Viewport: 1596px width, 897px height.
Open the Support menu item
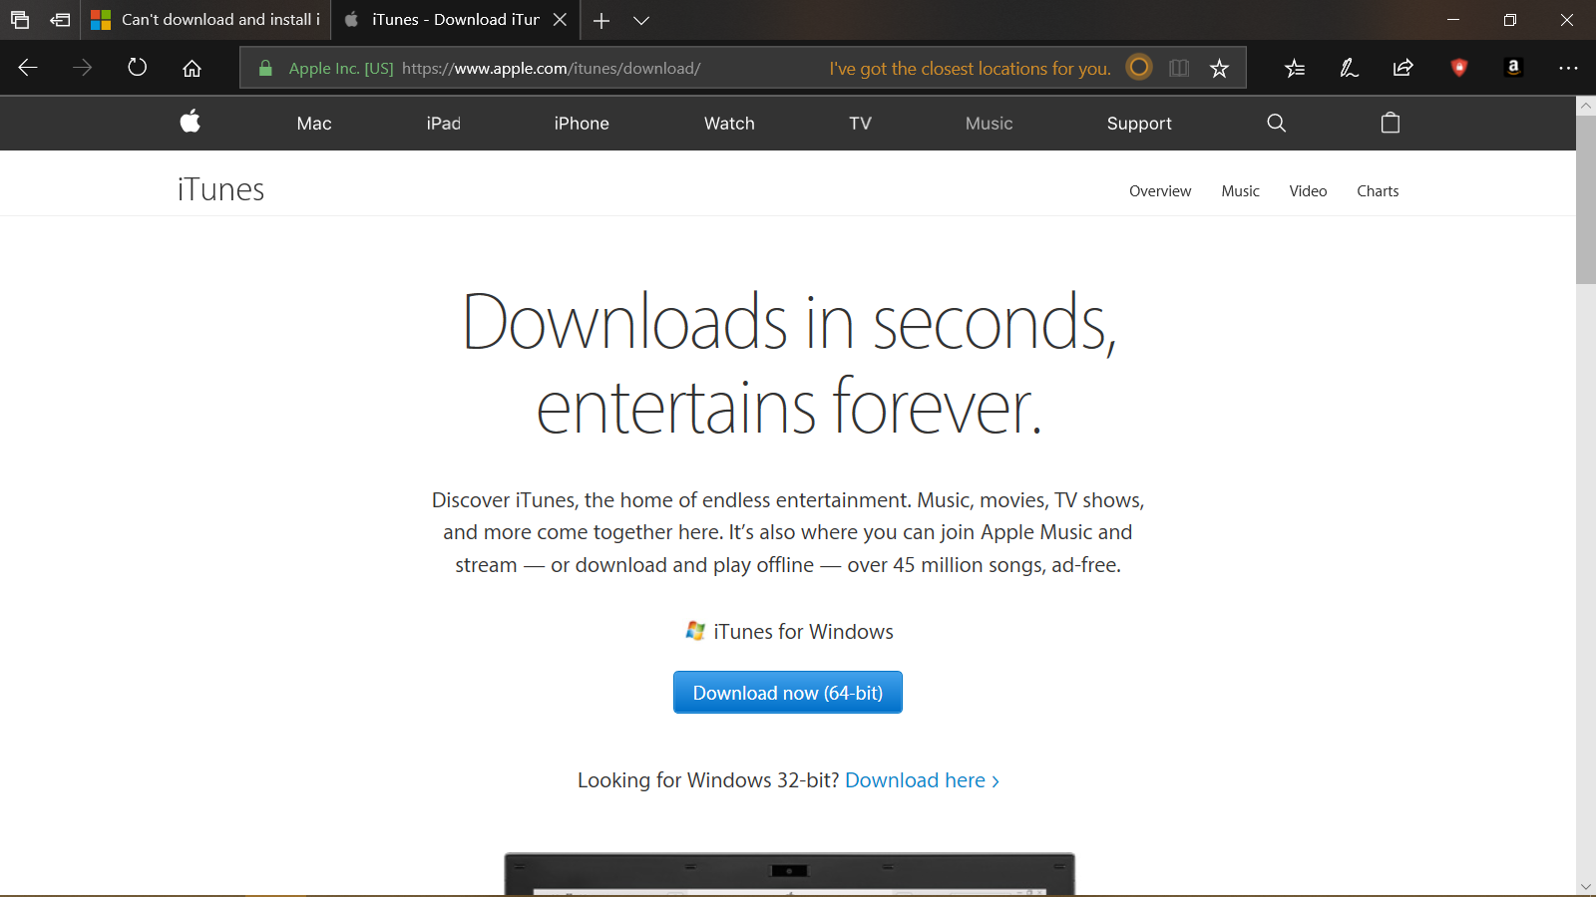click(x=1139, y=124)
